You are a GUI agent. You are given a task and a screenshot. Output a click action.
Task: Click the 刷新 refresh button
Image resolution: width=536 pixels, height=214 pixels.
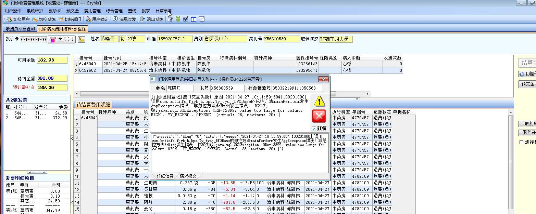coord(527,74)
